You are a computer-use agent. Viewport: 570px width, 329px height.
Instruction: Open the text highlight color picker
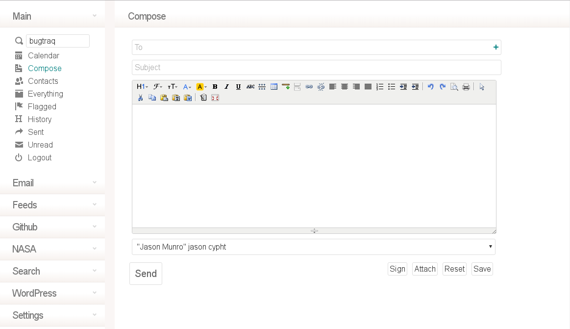tap(201, 87)
